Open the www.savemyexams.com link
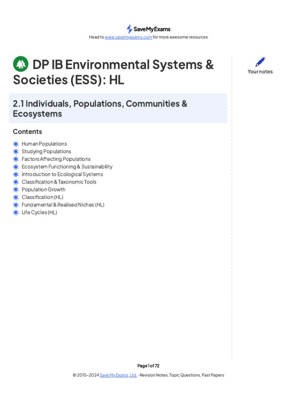Image resolution: width=297 pixels, height=397 pixels. 128,37
